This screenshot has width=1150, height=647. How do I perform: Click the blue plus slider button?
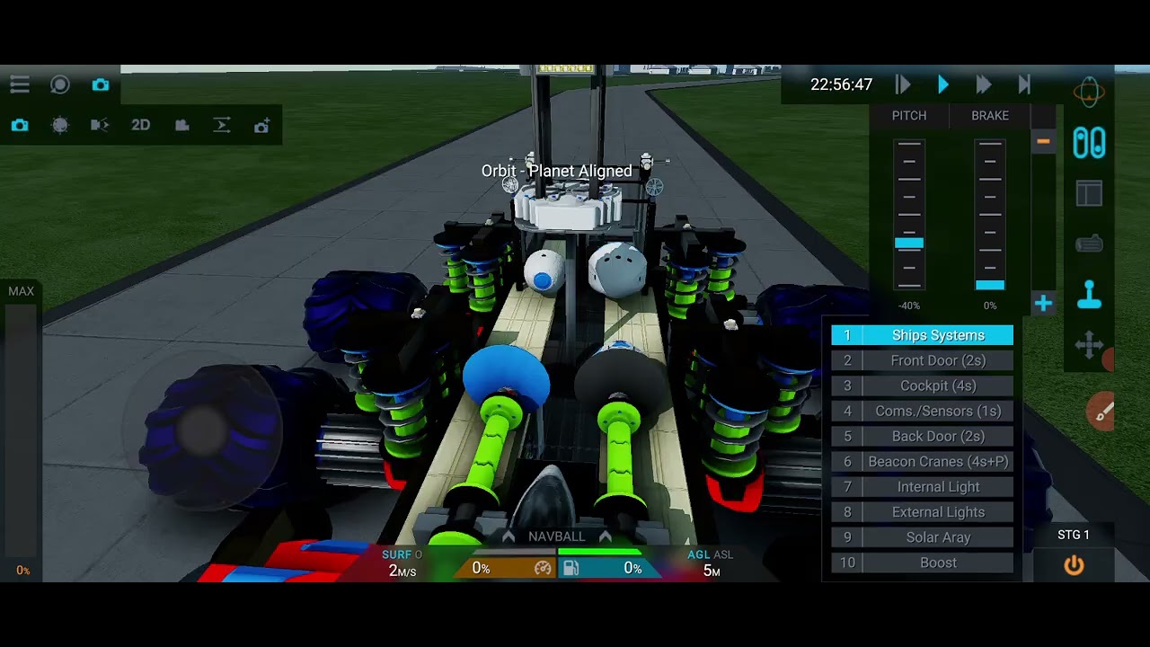point(1043,304)
